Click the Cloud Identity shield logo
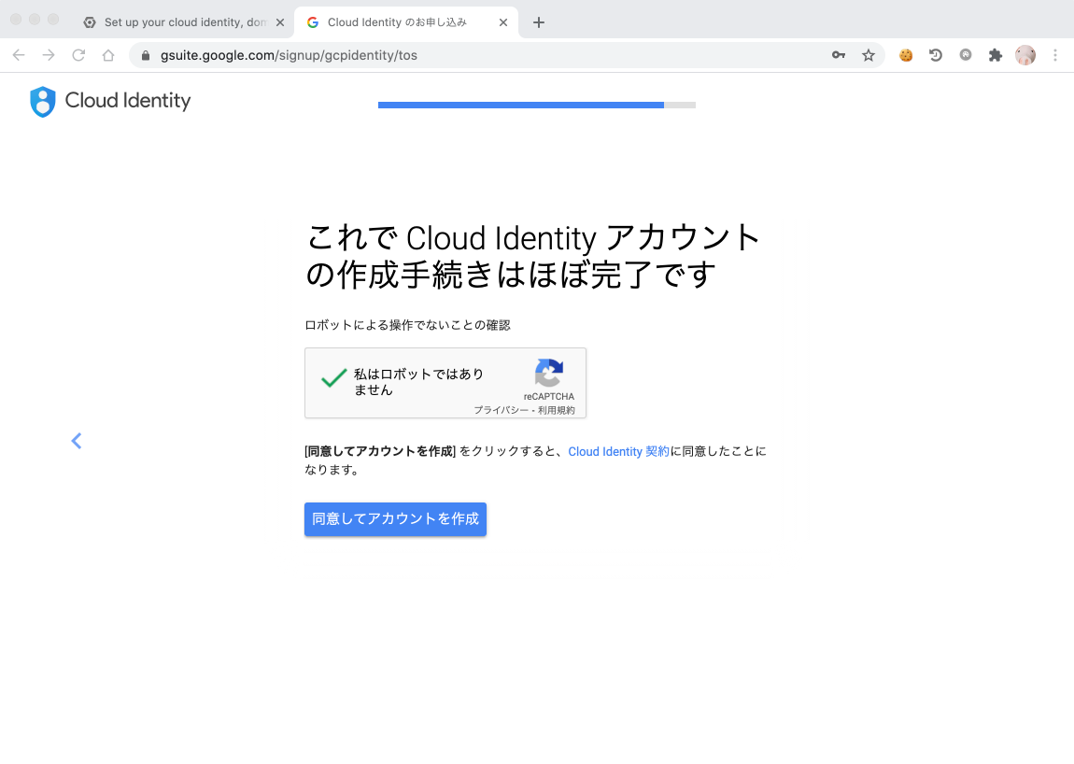 click(x=42, y=102)
